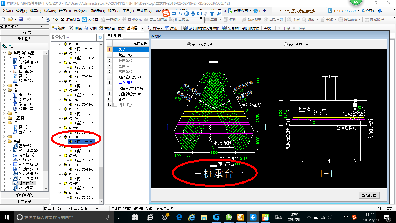Open the 修改(M) menu
Viewport: 396px width, 223px height.
80,11
